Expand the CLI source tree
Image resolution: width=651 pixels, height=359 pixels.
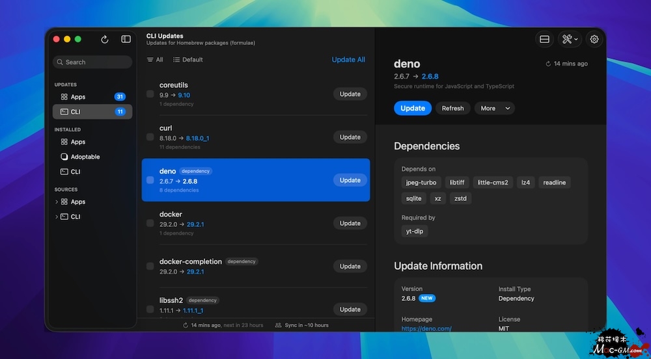(x=57, y=217)
